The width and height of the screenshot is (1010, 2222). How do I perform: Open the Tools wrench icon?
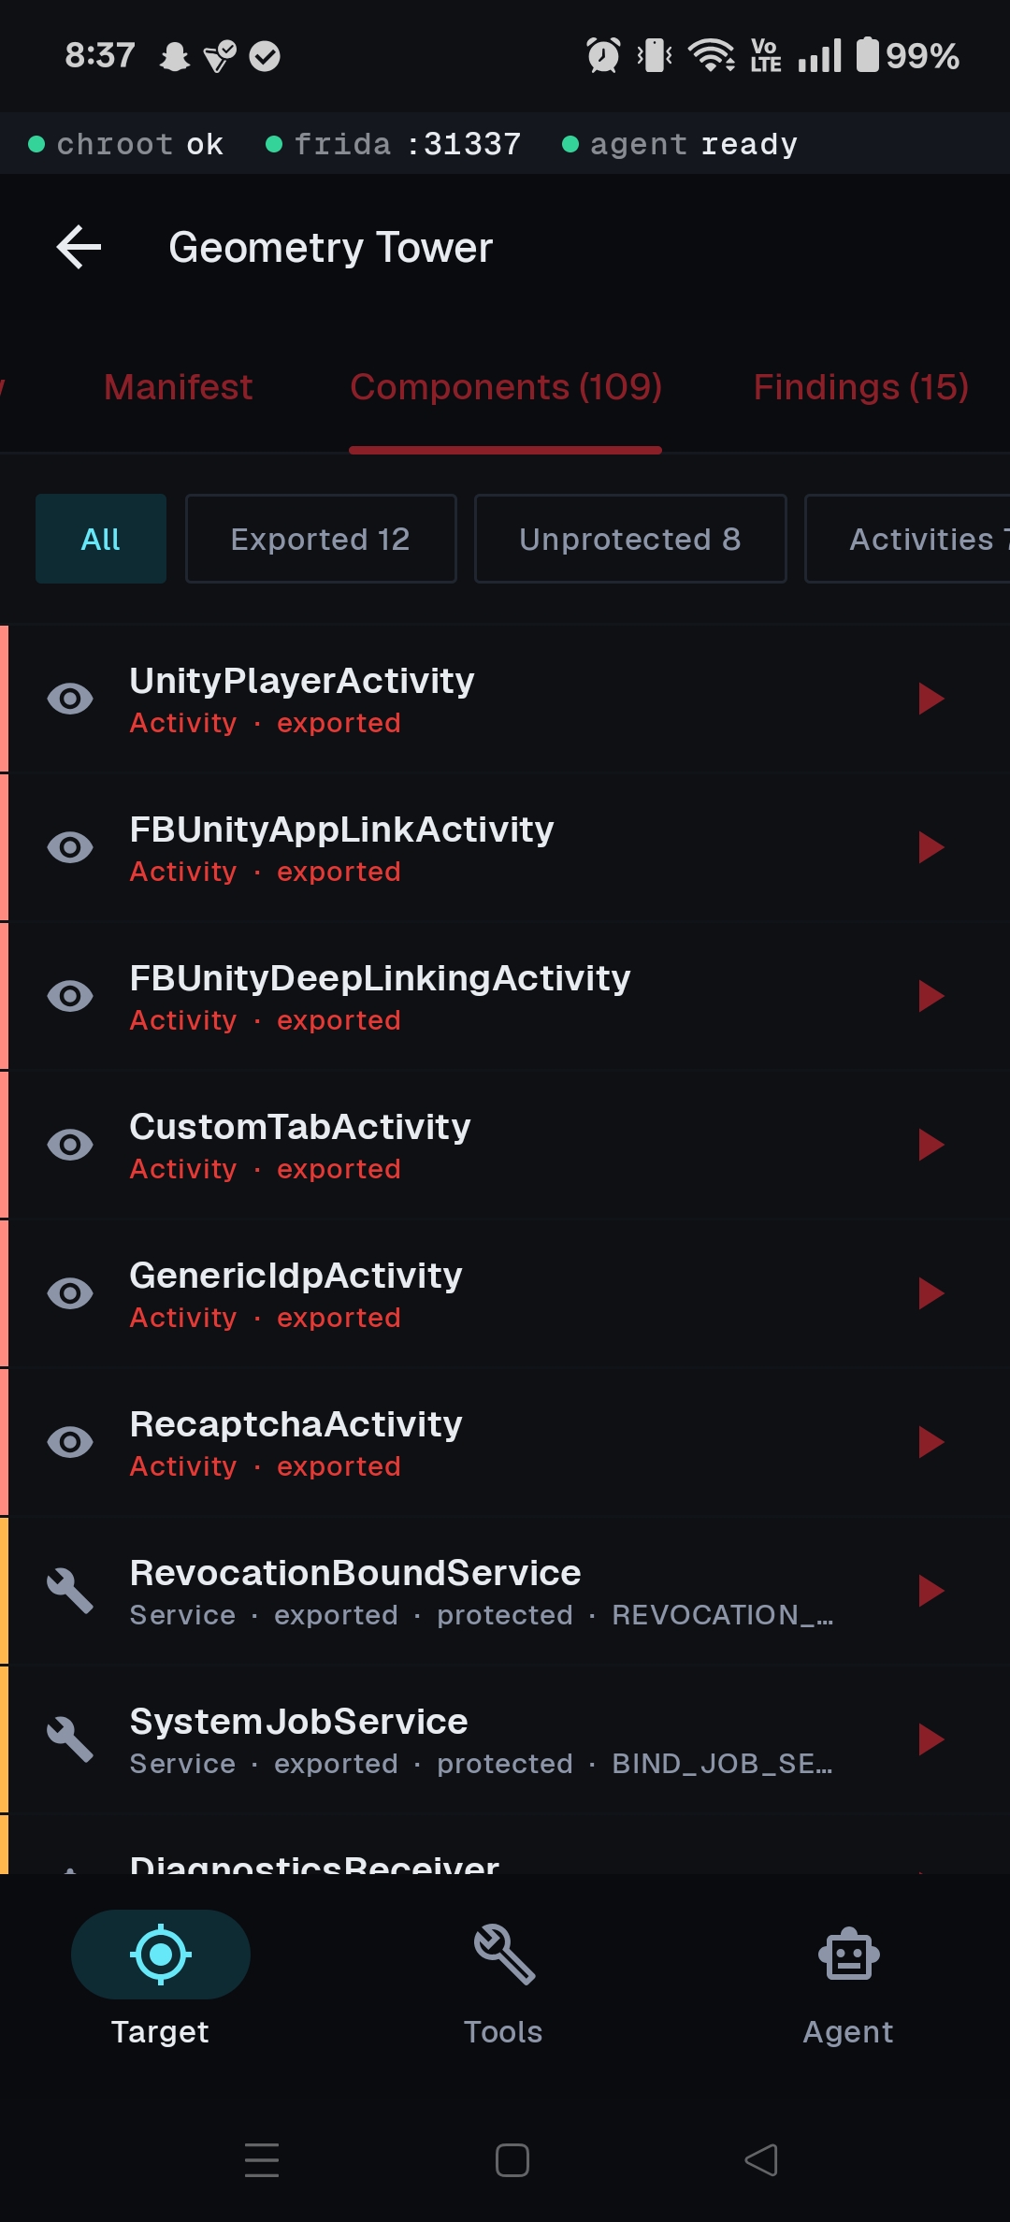coord(504,1955)
